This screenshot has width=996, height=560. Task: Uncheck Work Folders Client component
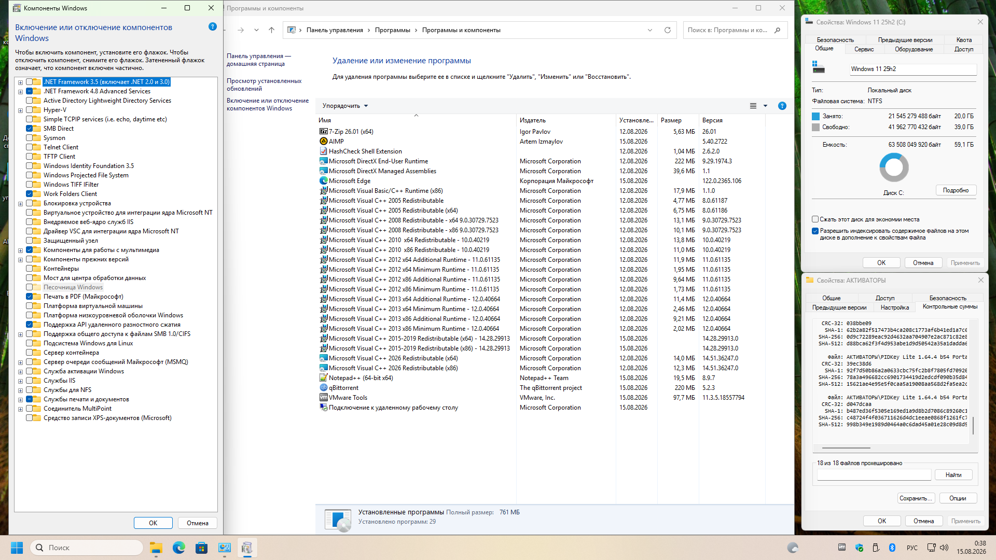click(30, 194)
